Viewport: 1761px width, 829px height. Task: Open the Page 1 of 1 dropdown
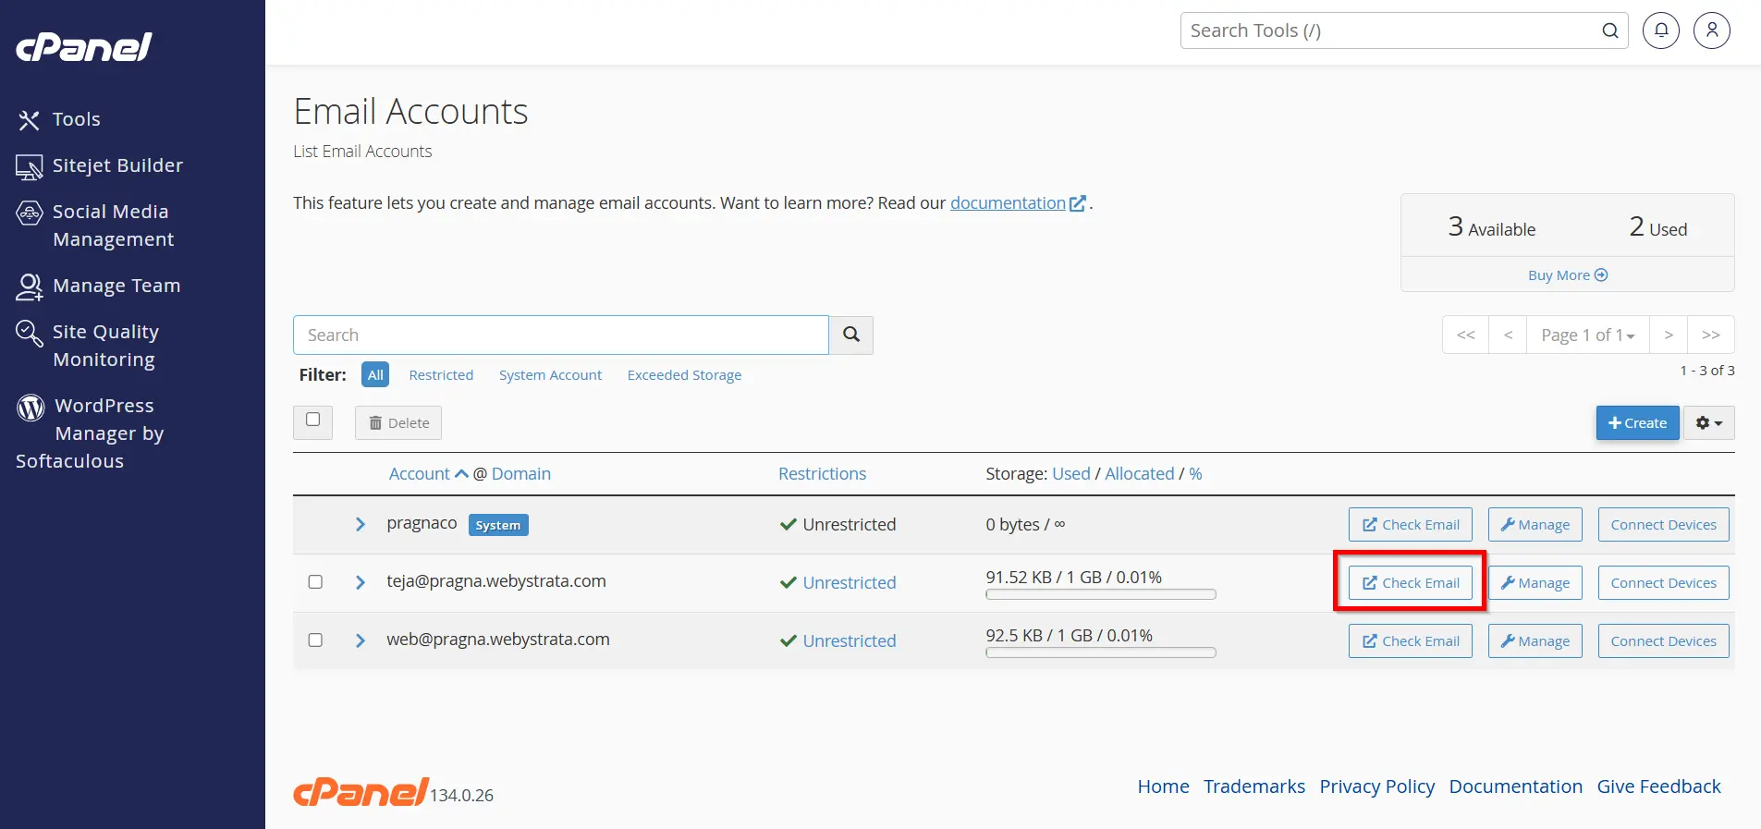tap(1588, 335)
